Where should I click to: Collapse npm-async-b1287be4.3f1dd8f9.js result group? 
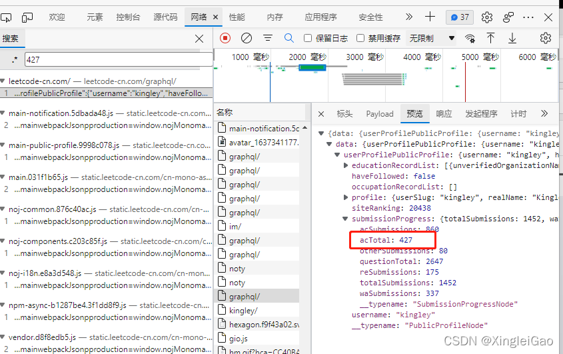coord(3,305)
